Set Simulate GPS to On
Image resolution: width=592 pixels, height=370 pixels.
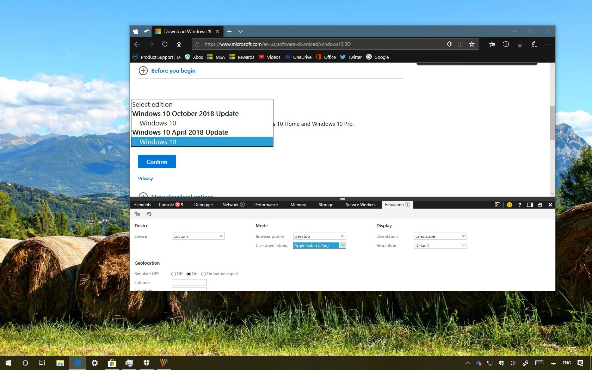click(189, 274)
